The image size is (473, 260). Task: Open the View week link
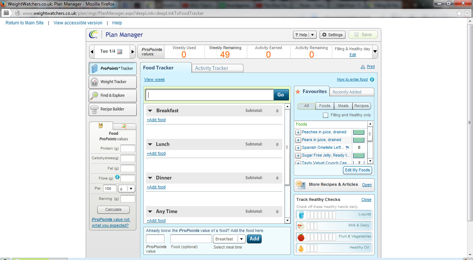154,80
